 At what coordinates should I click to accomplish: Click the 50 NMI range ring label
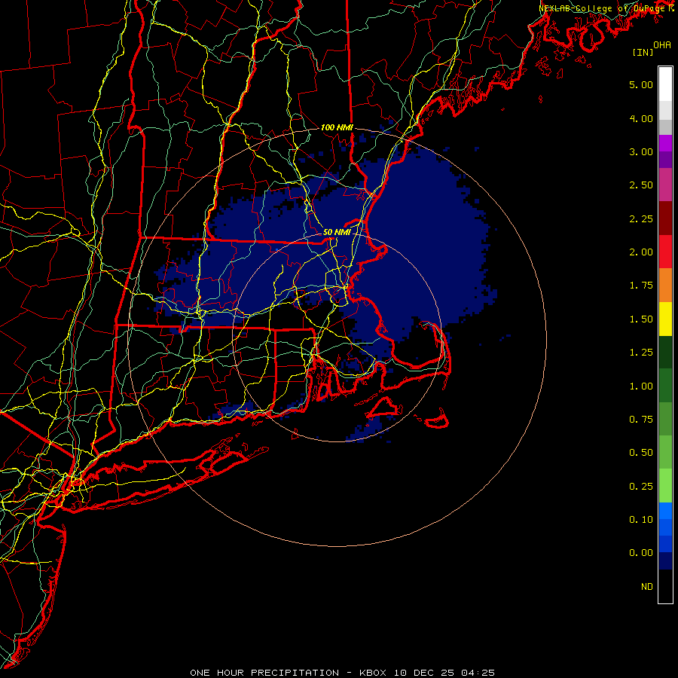coord(337,232)
